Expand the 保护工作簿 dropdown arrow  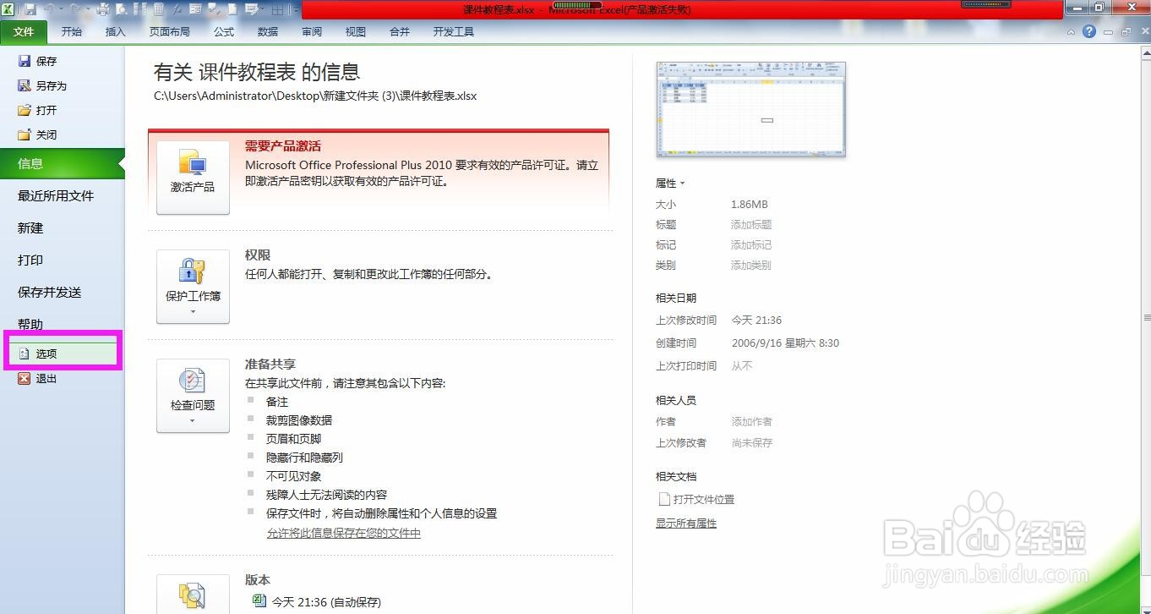193,310
